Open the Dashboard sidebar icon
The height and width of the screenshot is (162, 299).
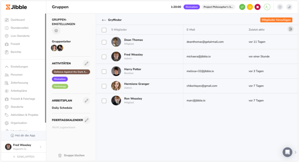pos(7,20)
